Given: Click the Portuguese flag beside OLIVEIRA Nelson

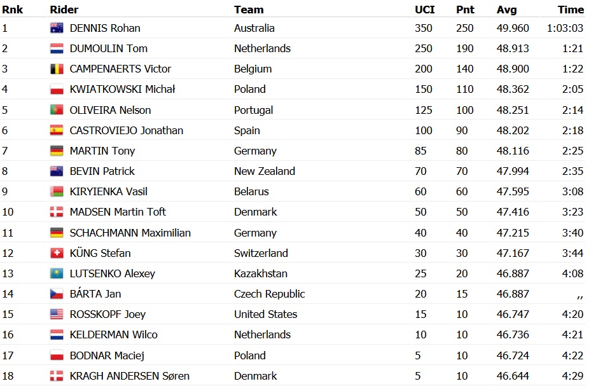Looking at the screenshot, I should 57,110.
